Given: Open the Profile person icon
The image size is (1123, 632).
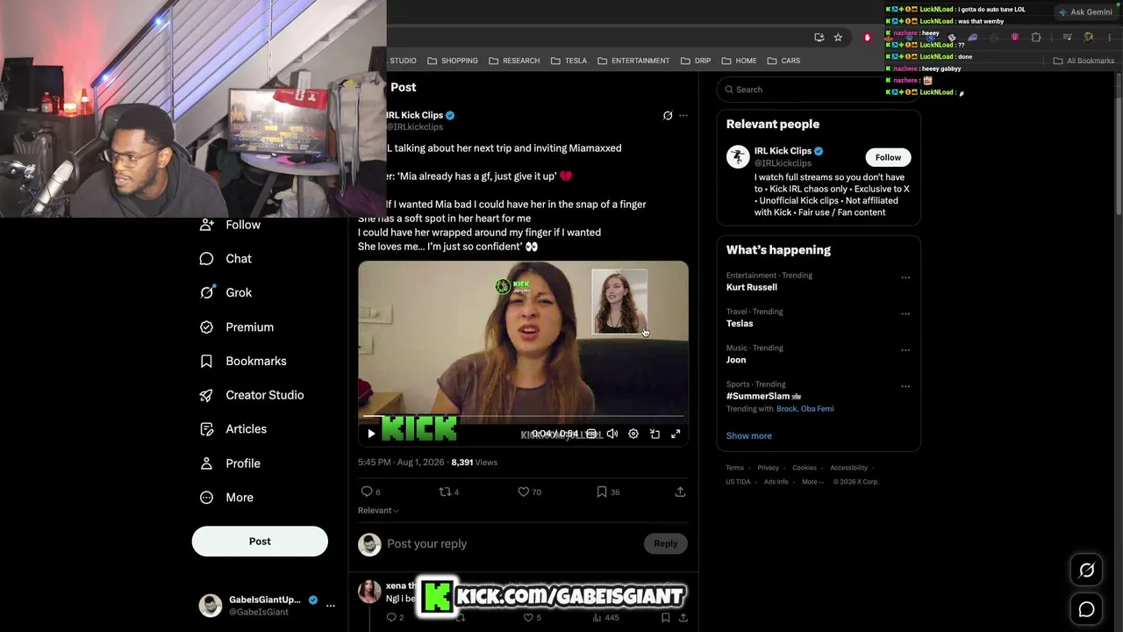Looking at the screenshot, I should (206, 463).
